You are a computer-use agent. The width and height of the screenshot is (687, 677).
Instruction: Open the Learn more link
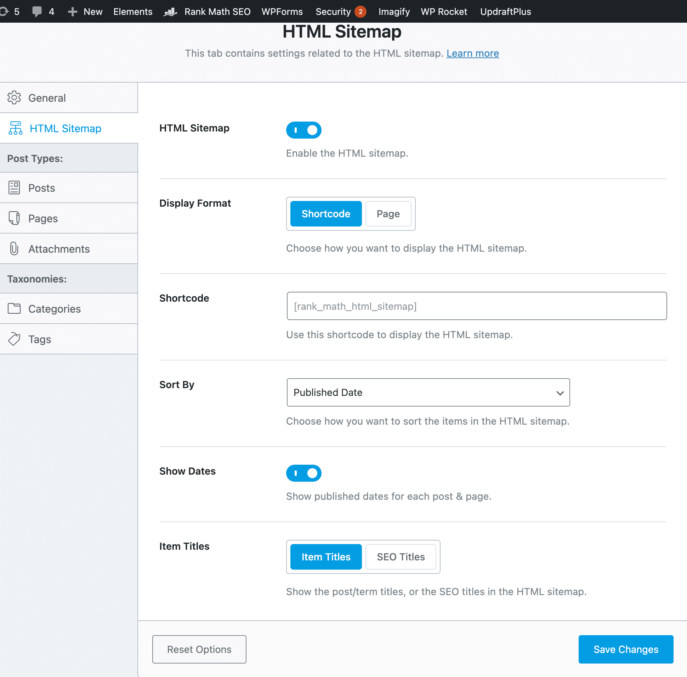[472, 53]
